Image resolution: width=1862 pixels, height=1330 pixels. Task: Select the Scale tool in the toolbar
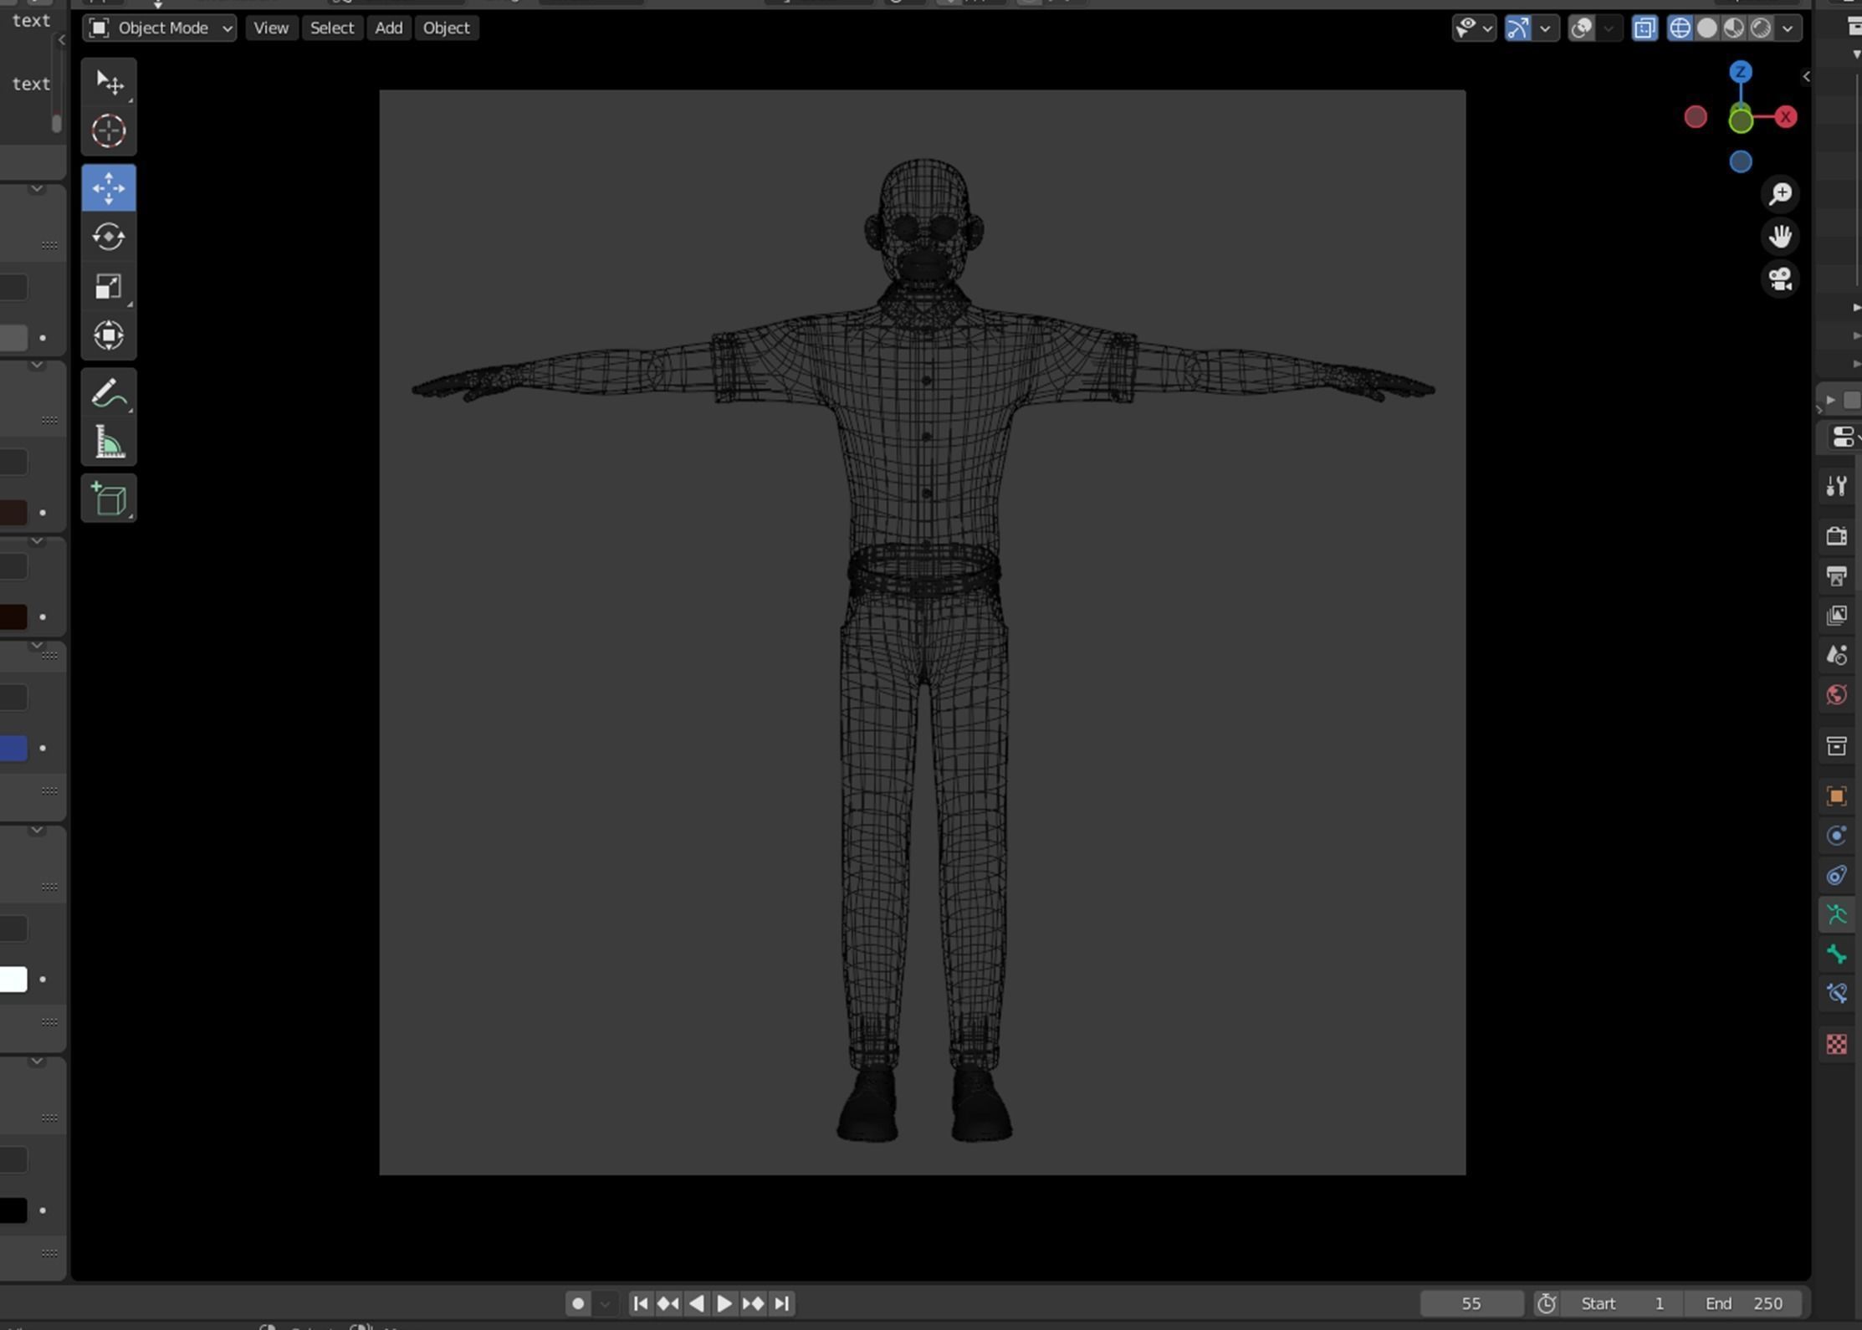click(x=109, y=287)
